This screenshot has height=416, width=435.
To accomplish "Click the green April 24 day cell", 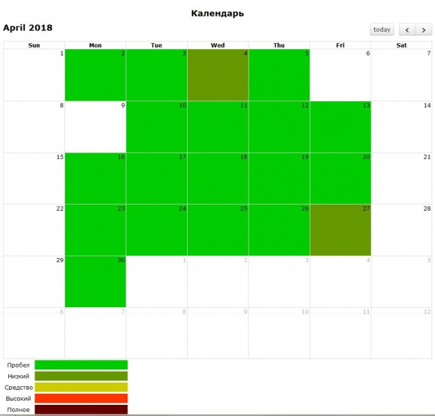I will coord(157,229).
